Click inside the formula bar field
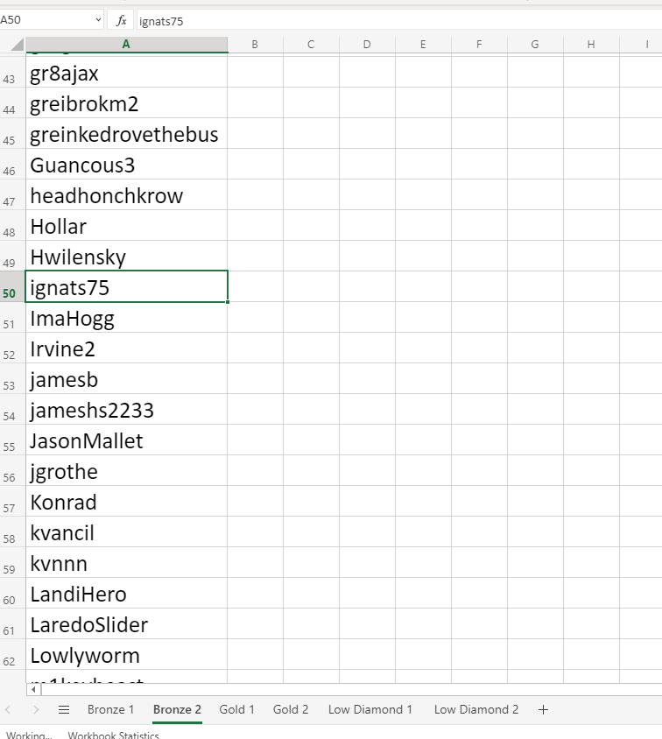Viewport: 662px width, 739px height. click(x=394, y=20)
